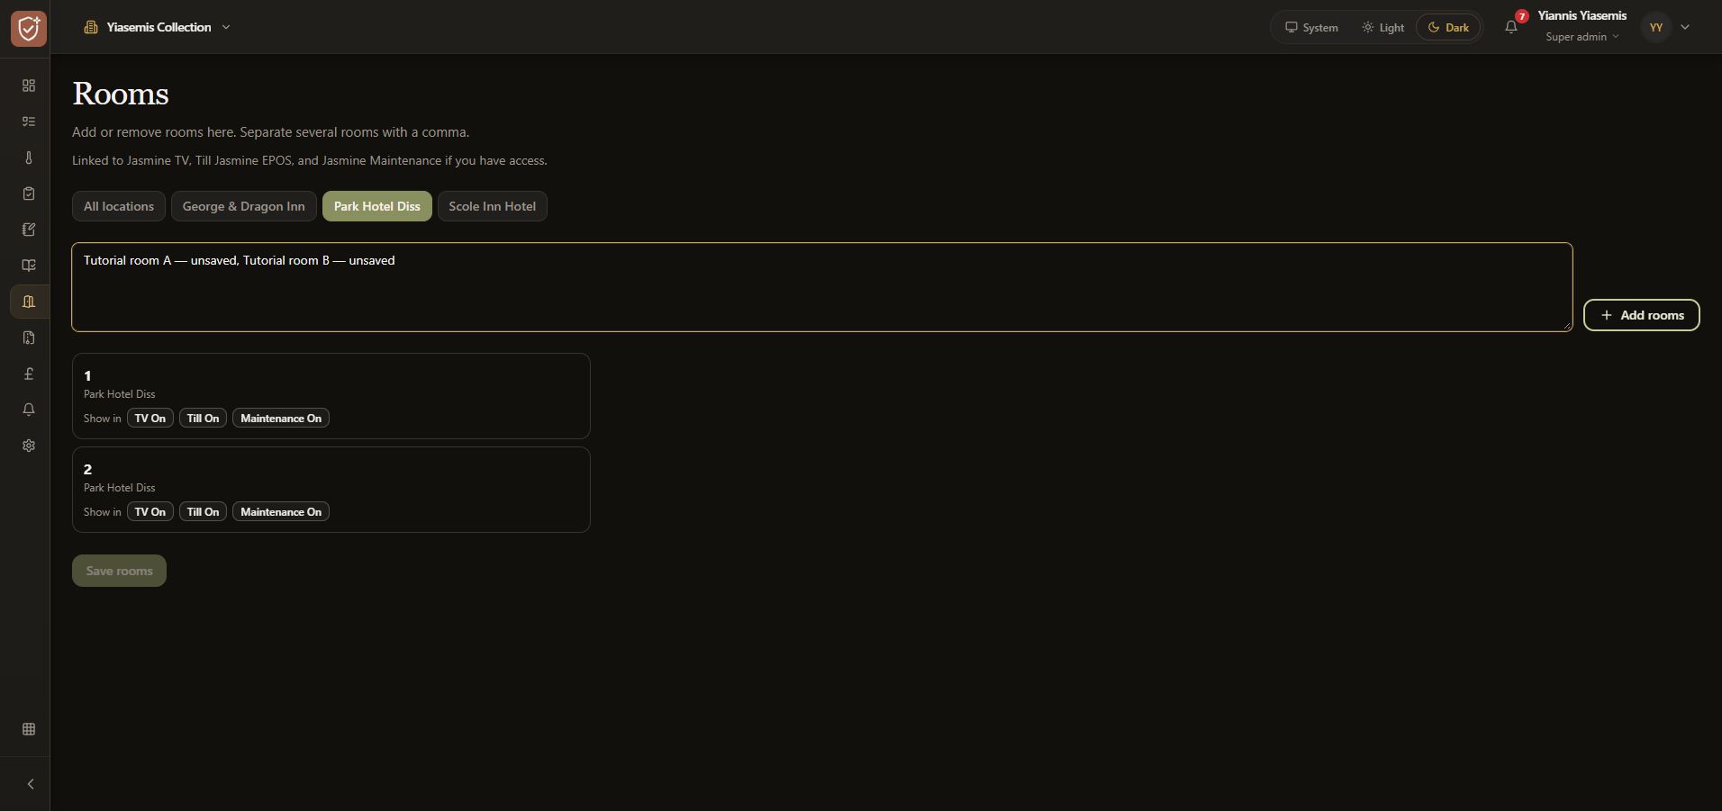Open the dashboard grid icon in the sidebar
Screen dimensions: 1722x811
pyautogui.click(x=29, y=86)
